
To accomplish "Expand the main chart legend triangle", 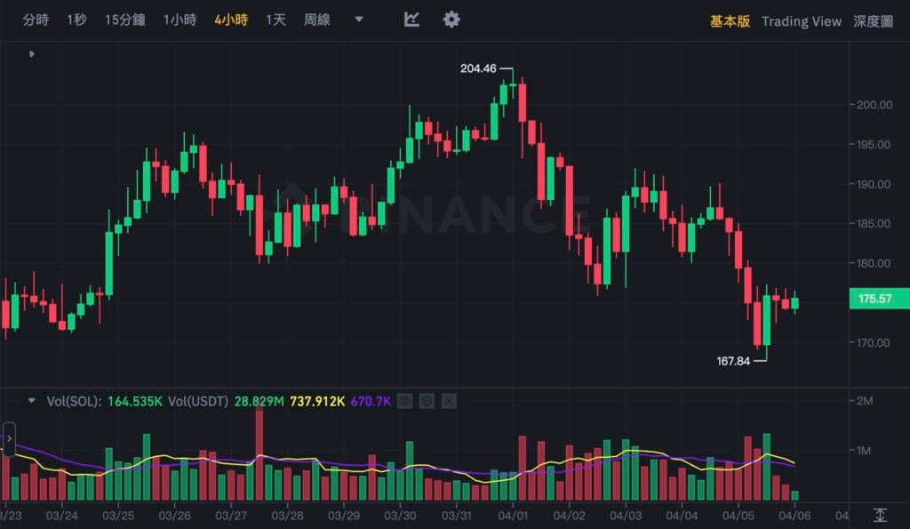I will (x=32, y=54).
